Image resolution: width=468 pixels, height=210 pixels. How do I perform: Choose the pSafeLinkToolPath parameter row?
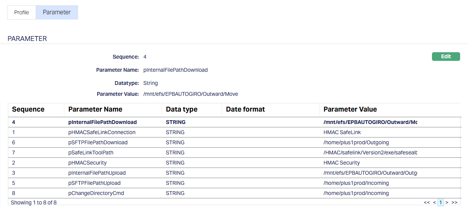click(91, 153)
